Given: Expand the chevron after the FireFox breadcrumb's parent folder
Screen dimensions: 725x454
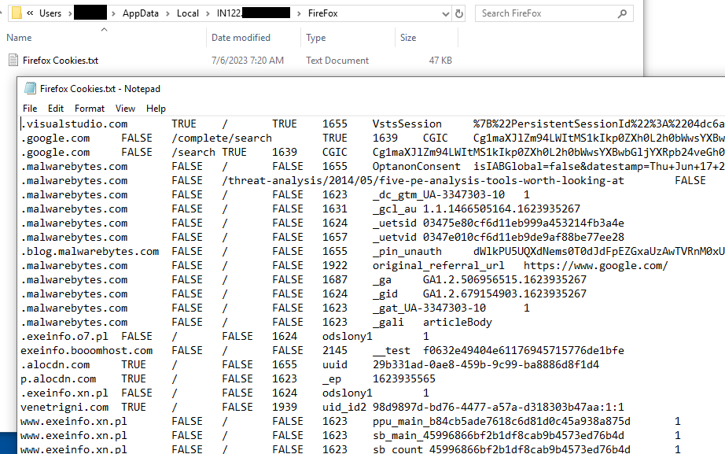Looking at the screenshot, I should coord(299,13).
